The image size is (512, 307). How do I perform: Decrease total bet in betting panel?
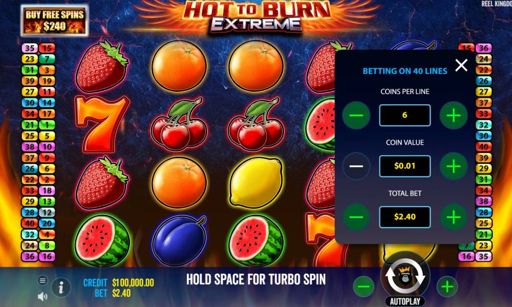[356, 217]
